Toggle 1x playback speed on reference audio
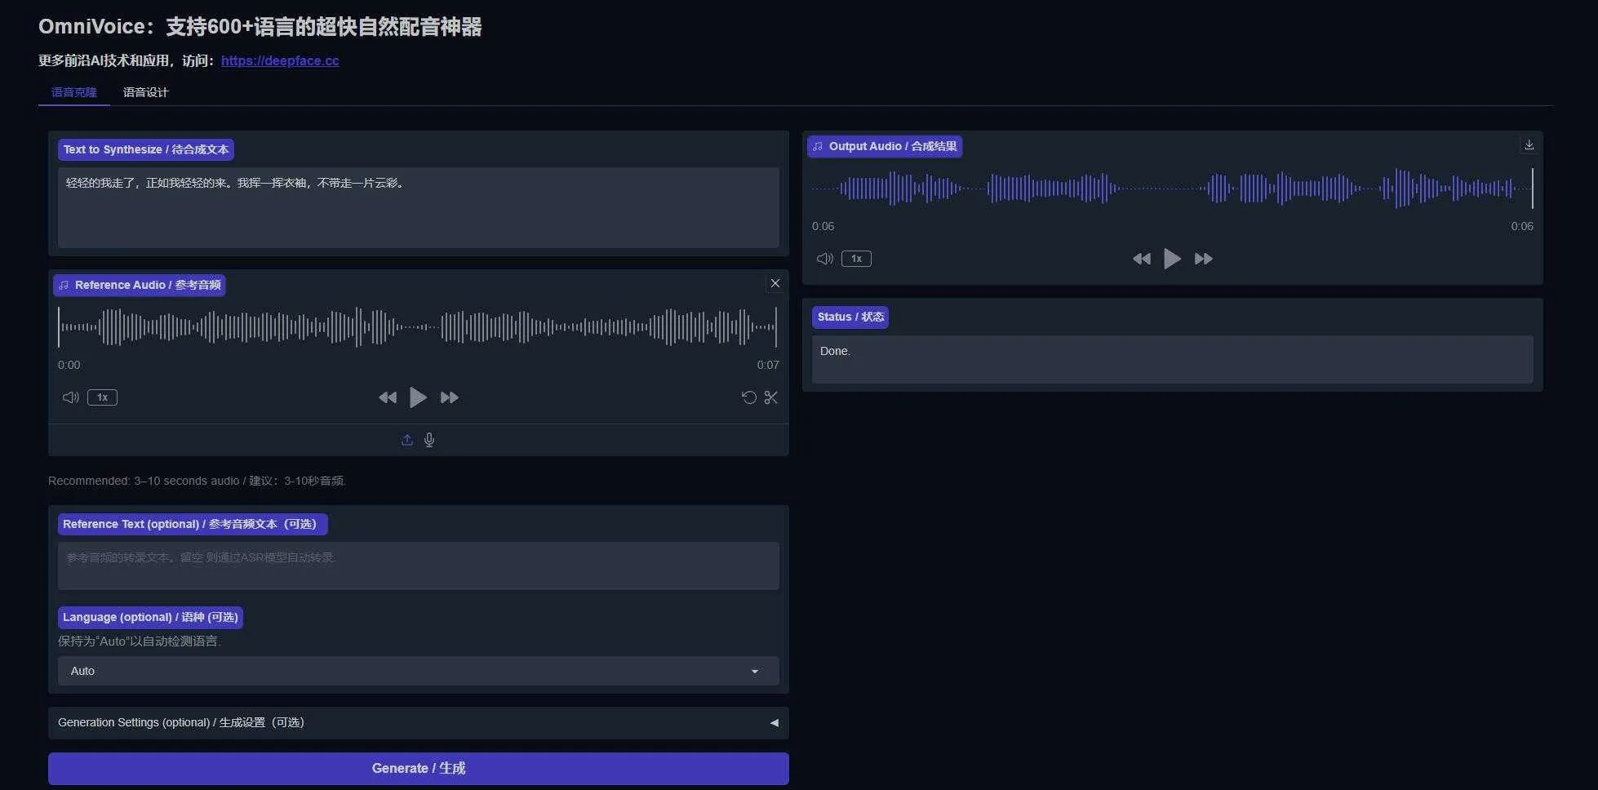Image resolution: width=1598 pixels, height=790 pixels. pos(102,397)
